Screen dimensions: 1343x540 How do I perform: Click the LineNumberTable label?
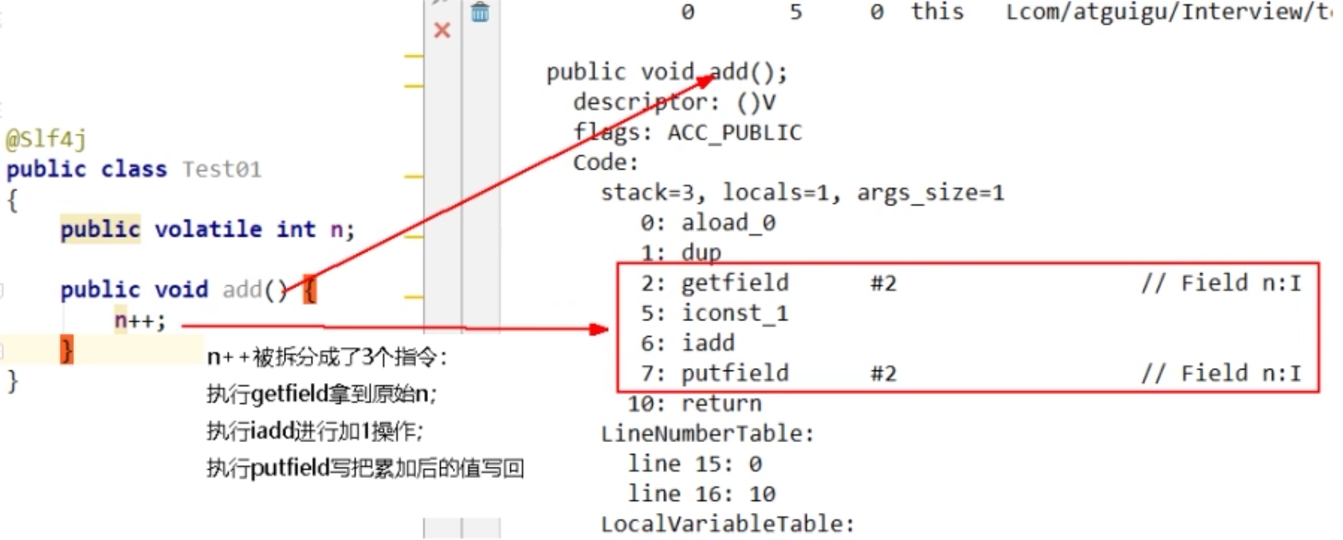click(707, 433)
